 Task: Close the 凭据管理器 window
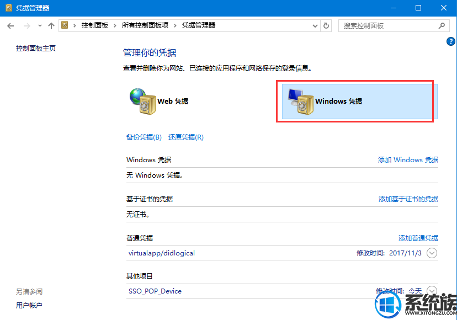444,8
